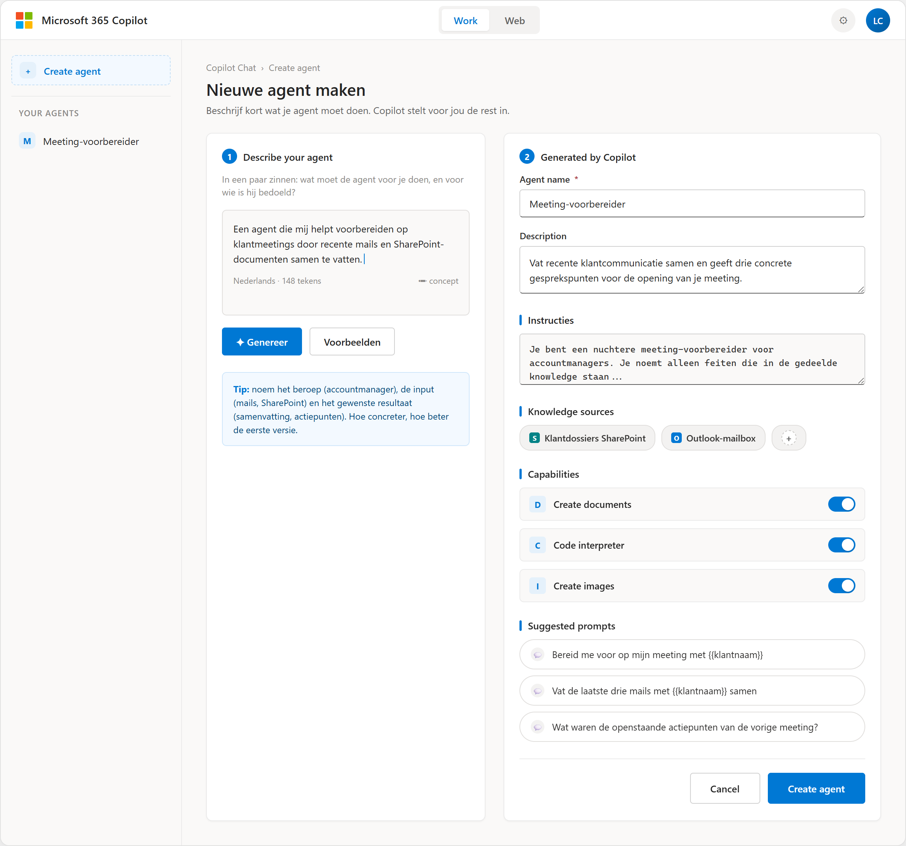This screenshot has height=846, width=906.
Task: Select the Work tab
Action: (465, 20)
